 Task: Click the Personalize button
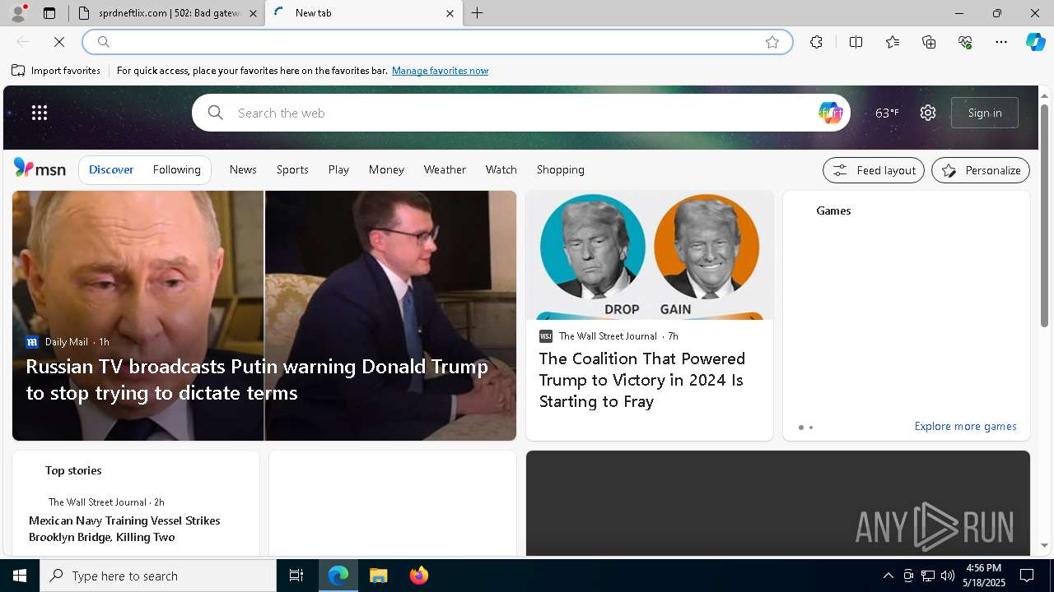981,170
